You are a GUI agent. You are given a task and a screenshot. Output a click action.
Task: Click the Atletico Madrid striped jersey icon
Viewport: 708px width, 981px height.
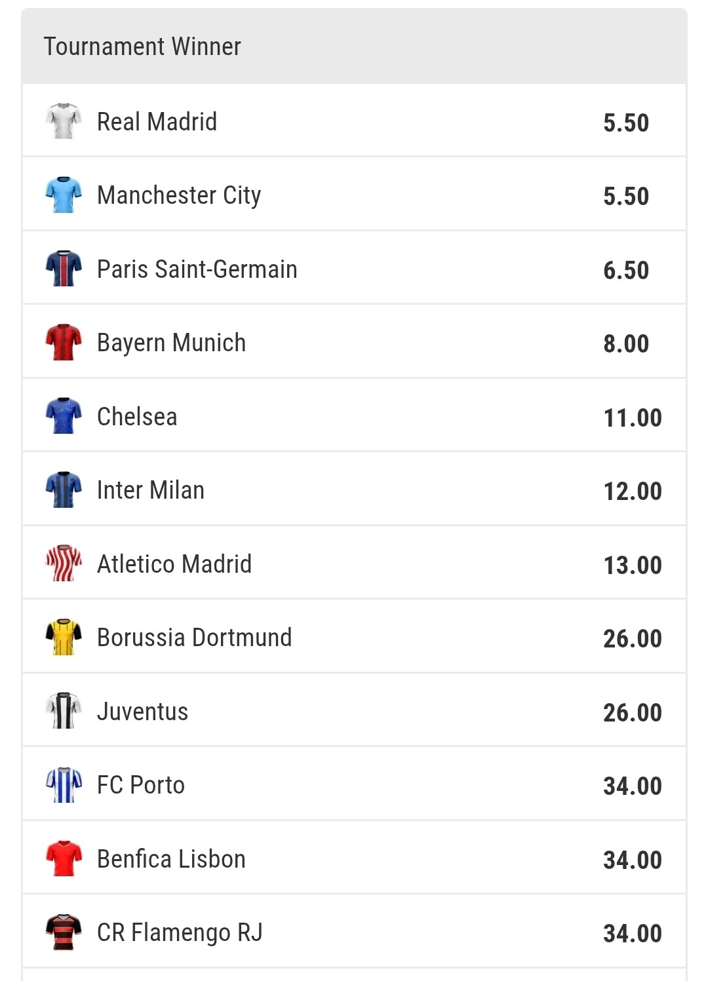(64, 563)
